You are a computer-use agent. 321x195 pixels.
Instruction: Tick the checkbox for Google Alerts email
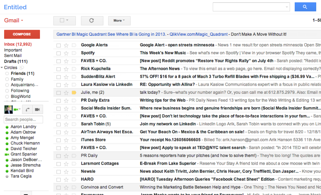59,45
